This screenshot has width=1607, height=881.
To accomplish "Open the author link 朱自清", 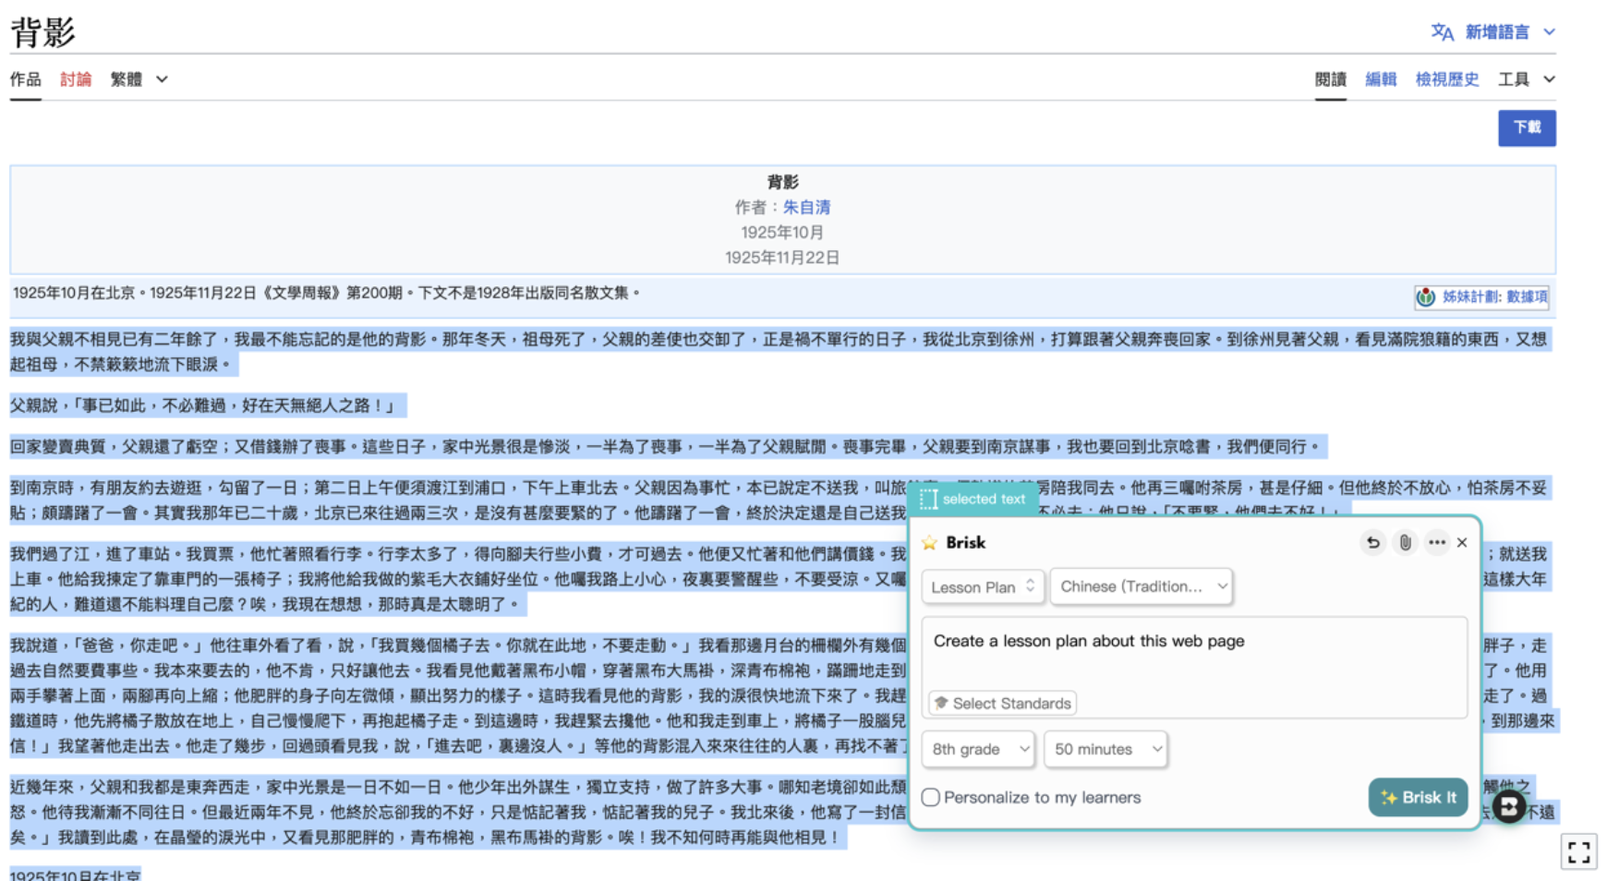I will coord(806,208).
